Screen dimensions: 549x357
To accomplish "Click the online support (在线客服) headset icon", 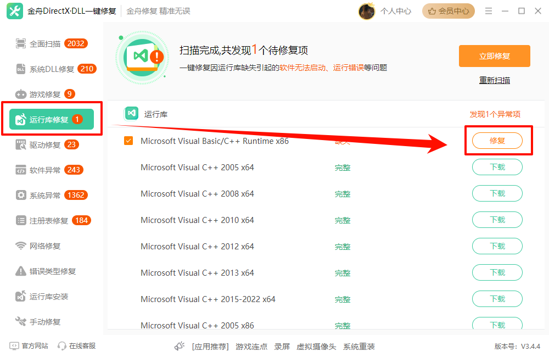I will click(62, 346).
